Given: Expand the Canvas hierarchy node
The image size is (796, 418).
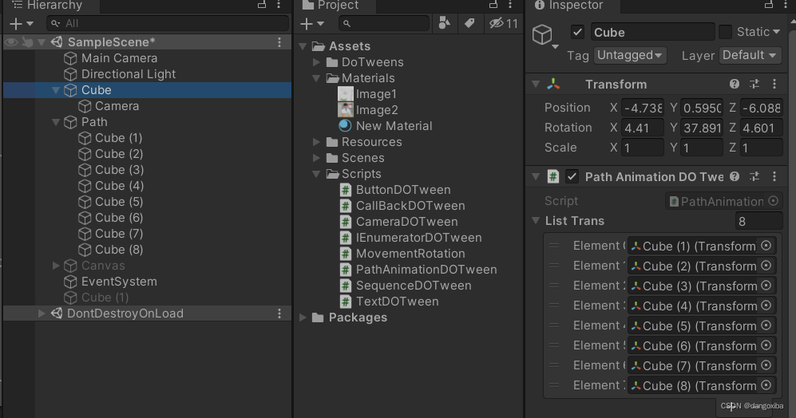Looking at the screenshot, I should coord(56,266).
